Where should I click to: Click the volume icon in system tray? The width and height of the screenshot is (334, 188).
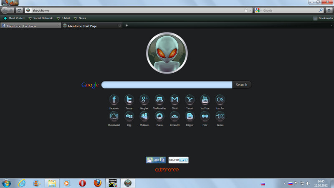(308, 183)
